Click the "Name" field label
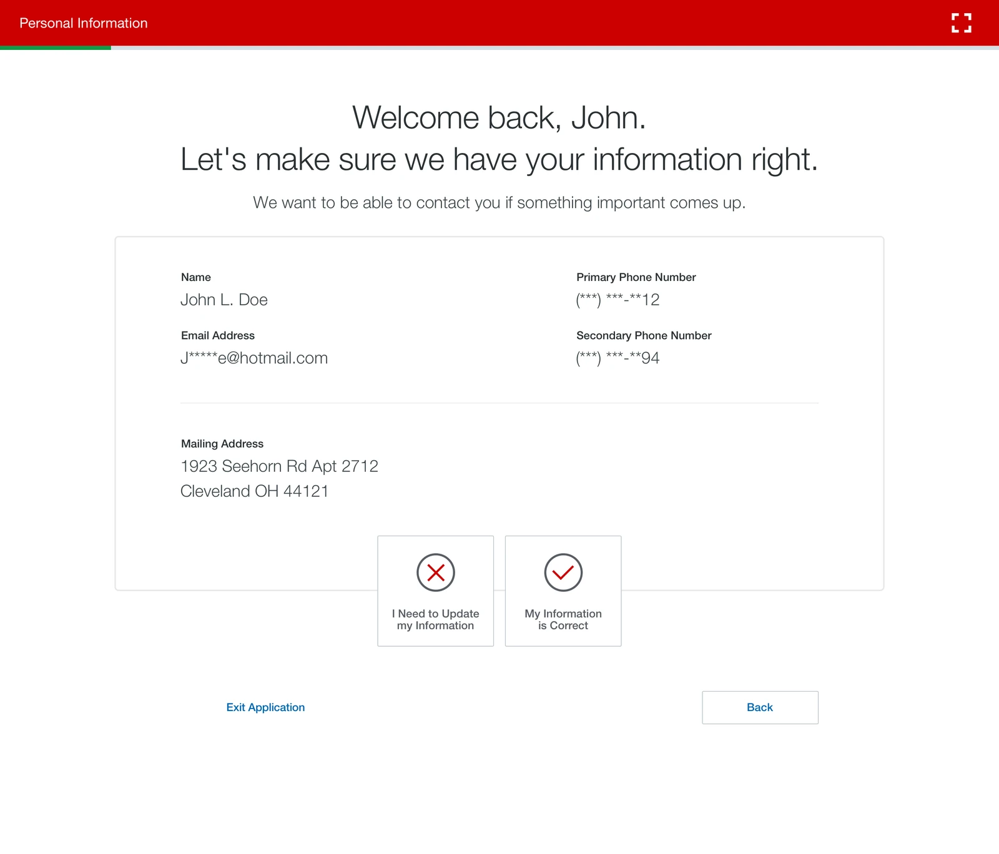This screenshot has width=999, height=854. 196,277
